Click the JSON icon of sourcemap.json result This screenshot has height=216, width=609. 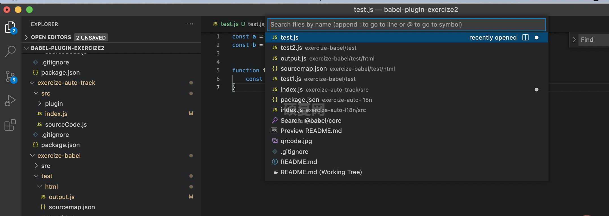[x=275, y=69]
